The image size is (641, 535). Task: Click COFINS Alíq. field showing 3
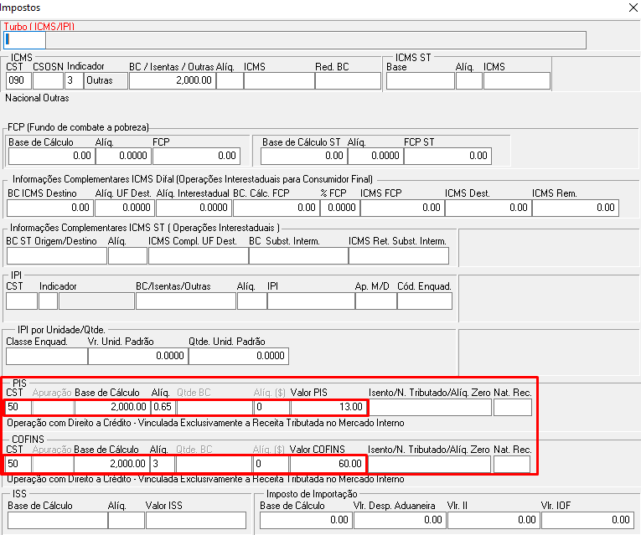(163, 464)
